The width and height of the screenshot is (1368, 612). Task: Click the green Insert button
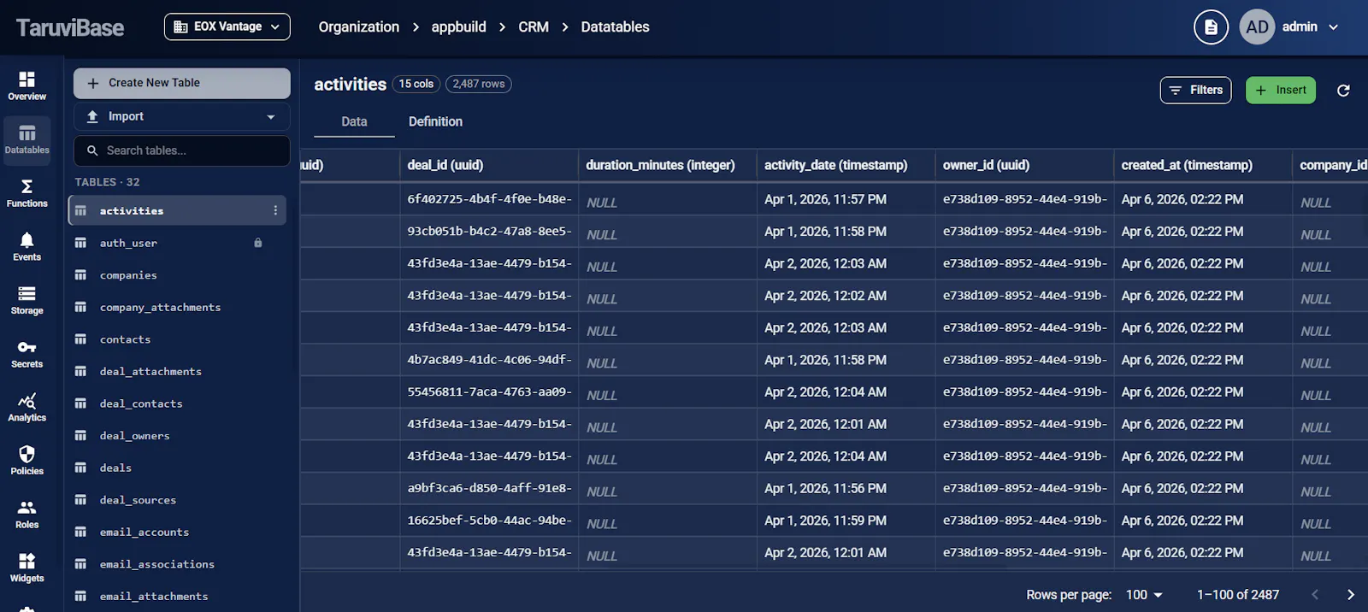coord(1280,90)
